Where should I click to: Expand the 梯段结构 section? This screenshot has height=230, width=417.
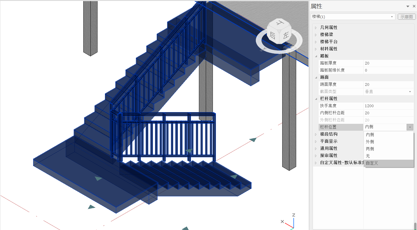click(316, 134)
